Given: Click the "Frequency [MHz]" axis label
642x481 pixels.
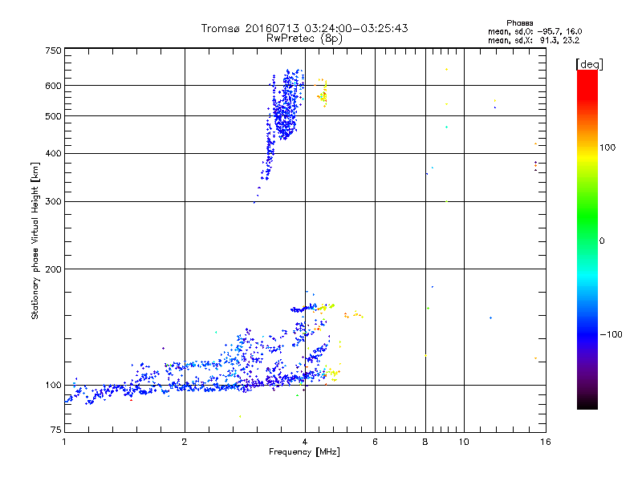Looking at the screenshot, I should (x=304, y=452).
